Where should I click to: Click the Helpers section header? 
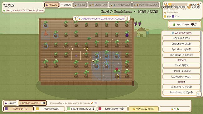coord(181,60)
